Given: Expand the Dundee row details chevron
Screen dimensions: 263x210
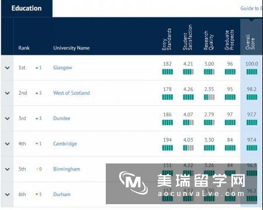Looking at the screenshot, I should point(8,118).
